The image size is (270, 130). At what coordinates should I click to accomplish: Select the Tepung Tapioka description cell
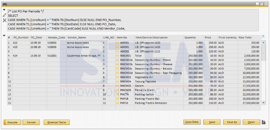(x=159, y=82)
